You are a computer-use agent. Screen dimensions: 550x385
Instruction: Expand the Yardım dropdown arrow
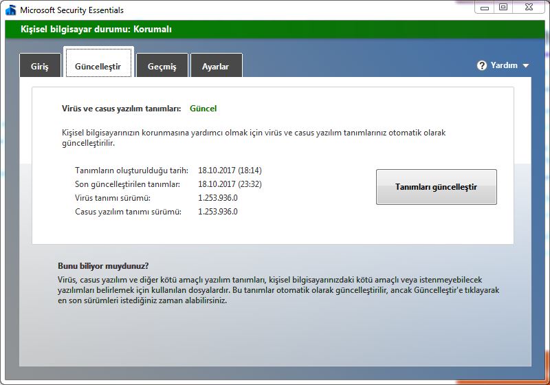(x=525, y=65)
